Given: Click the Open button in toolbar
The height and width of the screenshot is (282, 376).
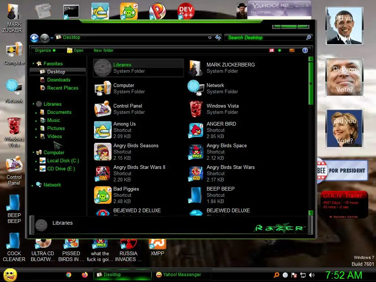Looking at the screenshot, I should (75, 50).
